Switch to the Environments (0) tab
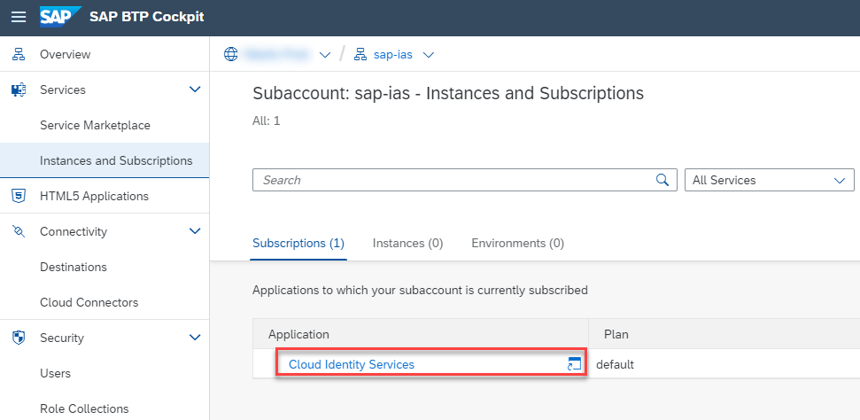The height and width of the screenshot is (420, 860). pos(518,243)
